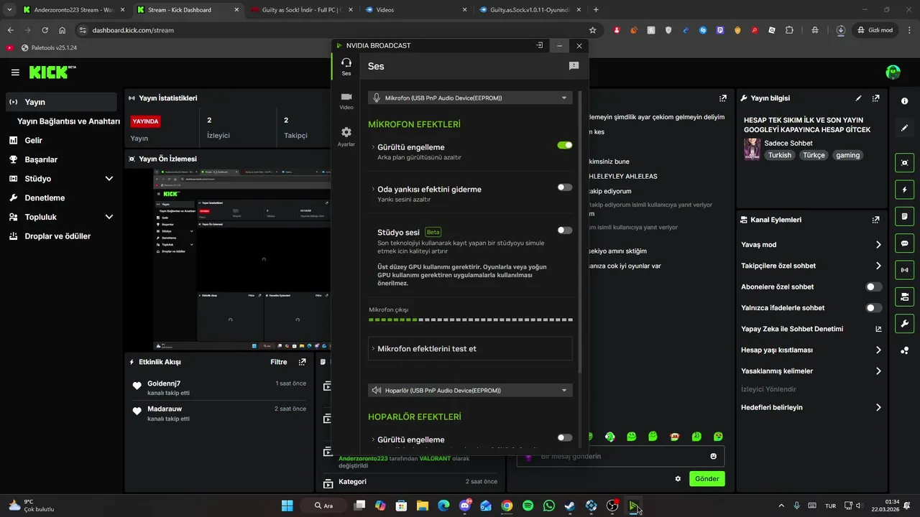Click the broadcast signal icon in right toolbar
This screenshot has width=920, height=517.
point(904,270)
